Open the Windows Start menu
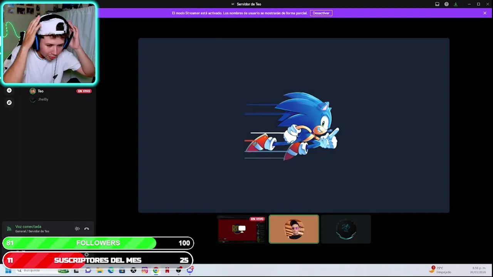493x277 pixels. pyautogui.click(x=8, y=270)
